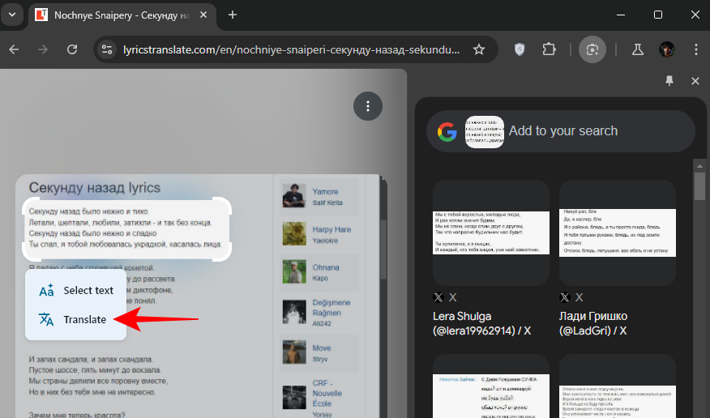Open the user profile avatar
The height and width of the screenshot is (418, 710).
click(x=667, y=49)
